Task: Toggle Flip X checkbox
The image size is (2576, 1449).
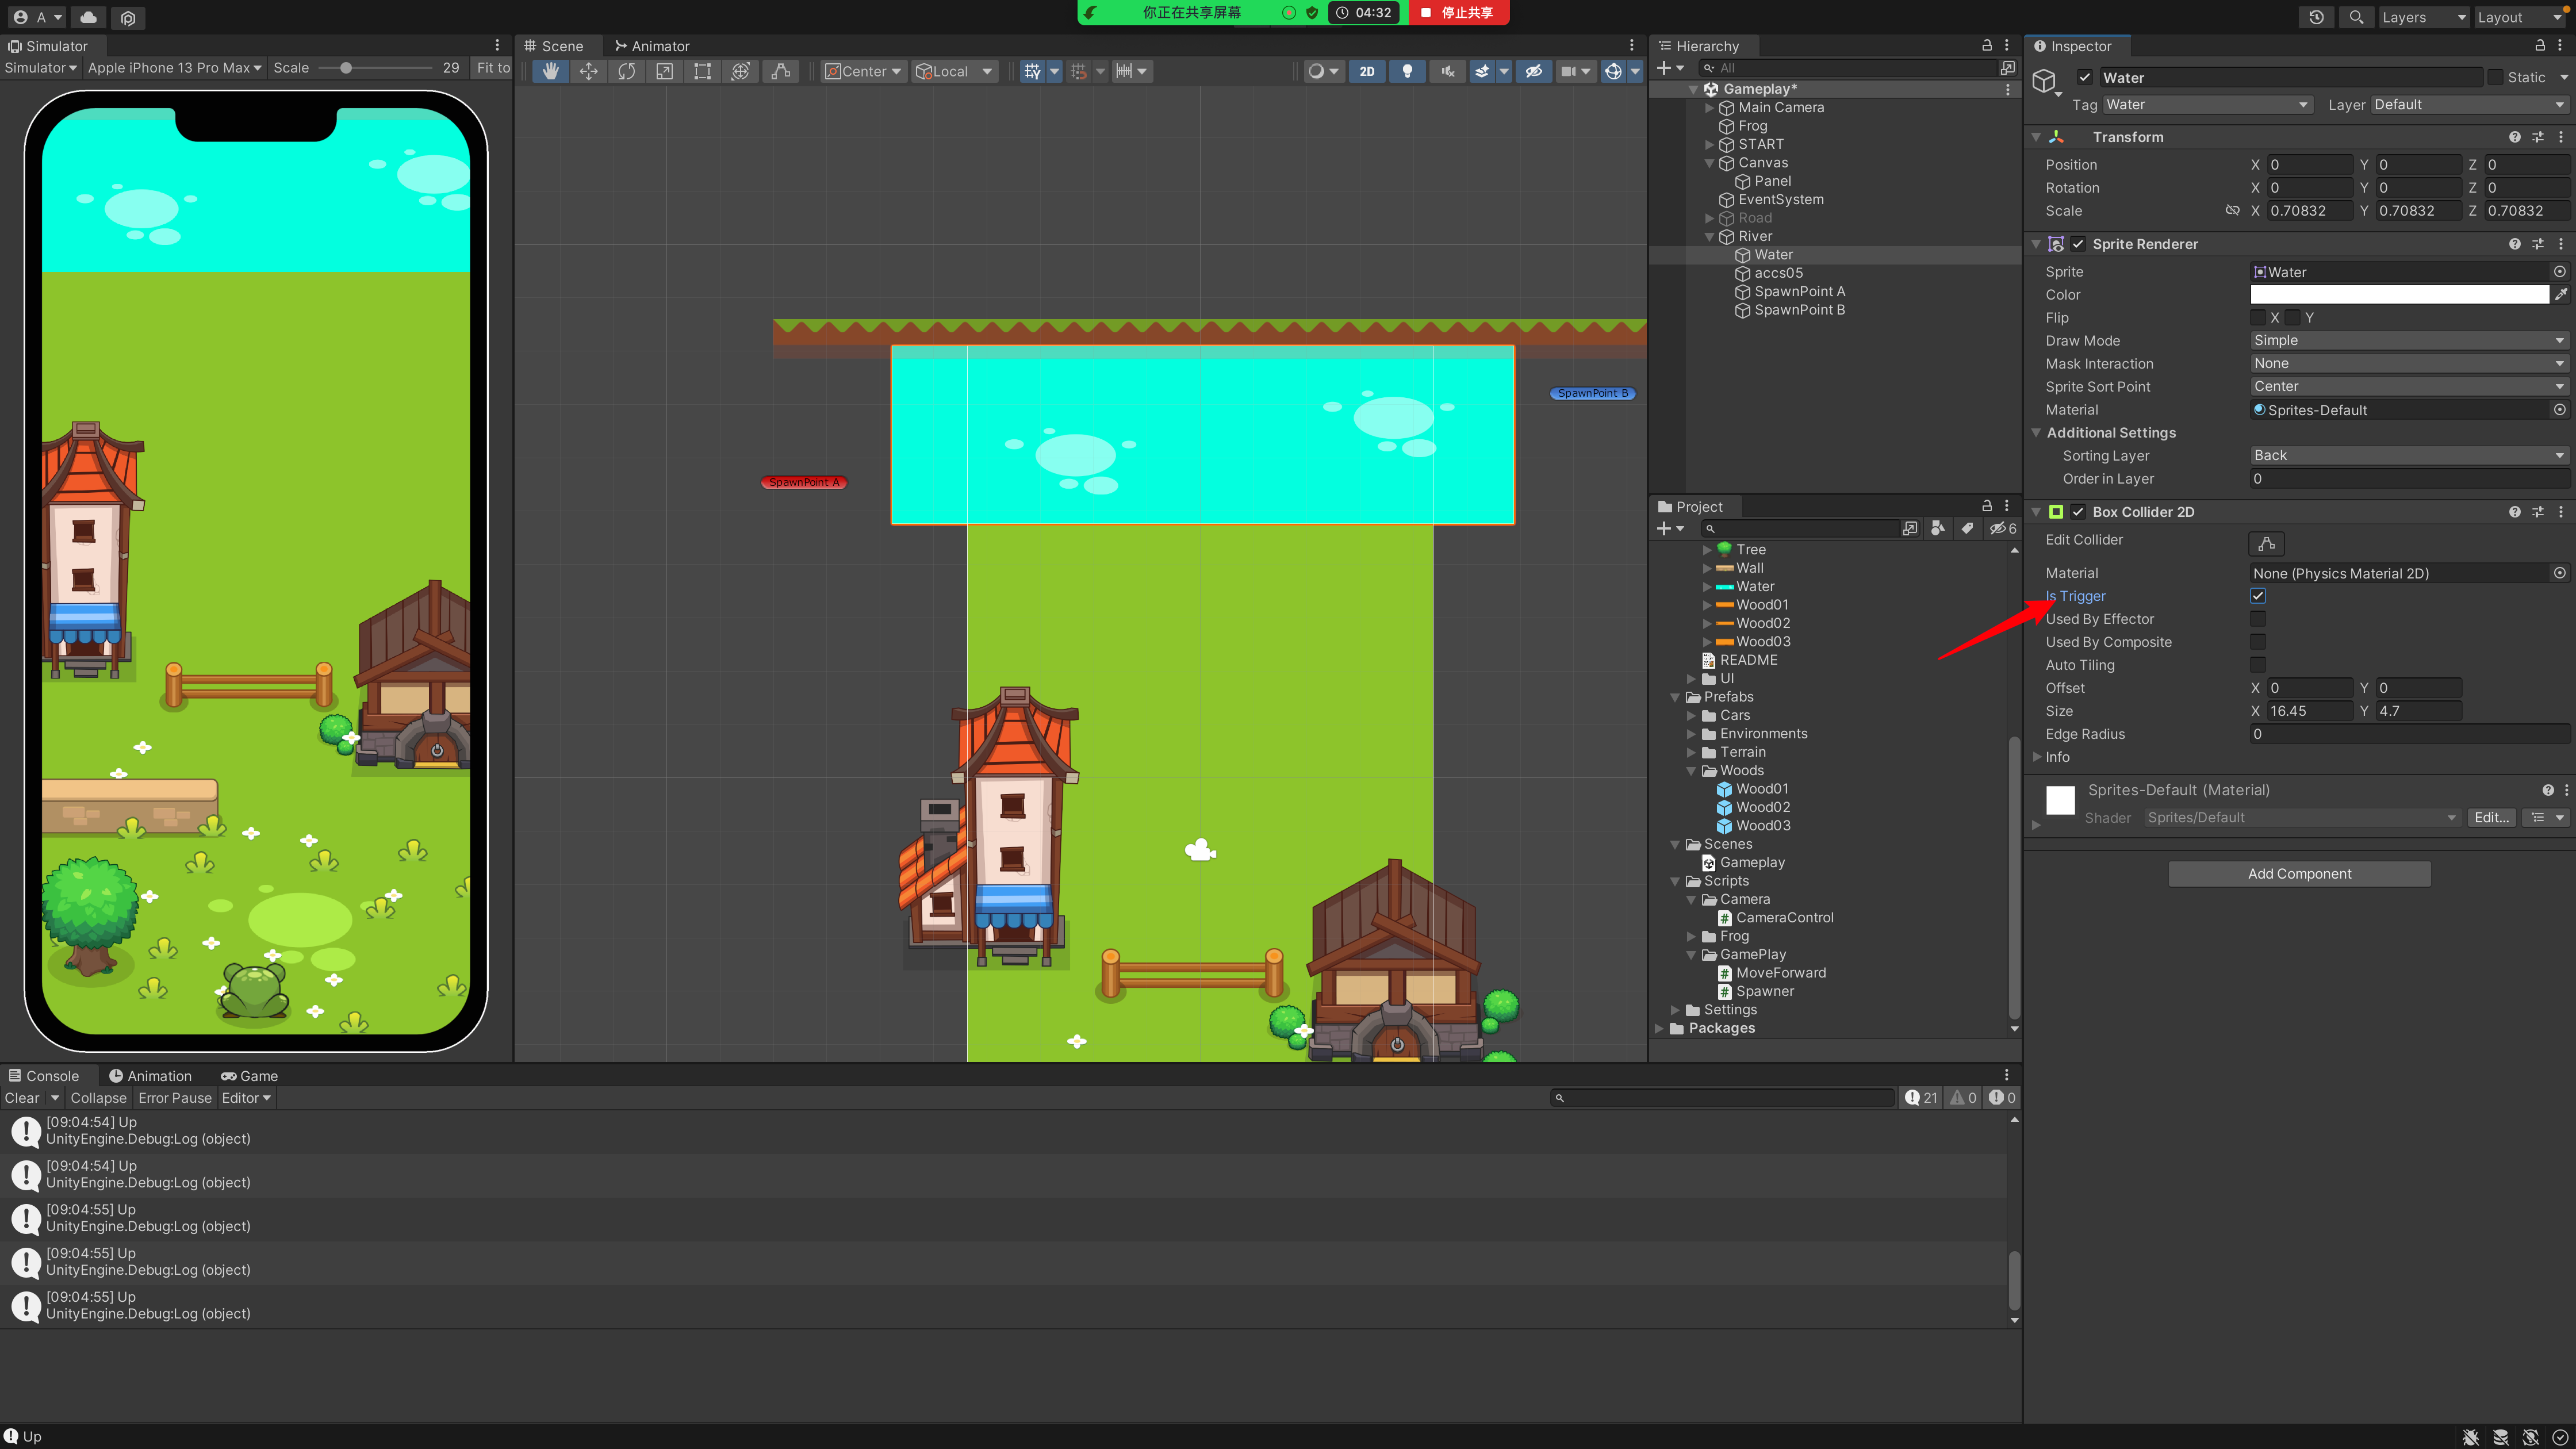Action: [2257, 317]
